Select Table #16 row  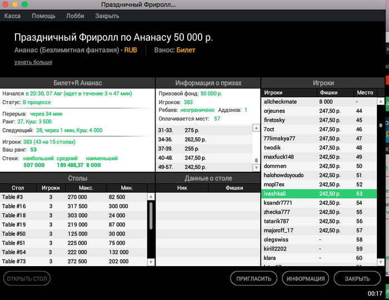click(x=74, y=206)
